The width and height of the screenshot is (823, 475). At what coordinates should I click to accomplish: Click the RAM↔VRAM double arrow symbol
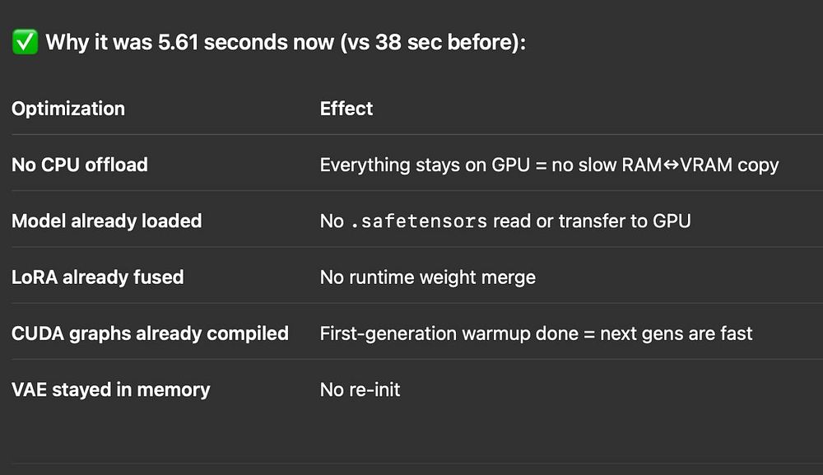671,165
